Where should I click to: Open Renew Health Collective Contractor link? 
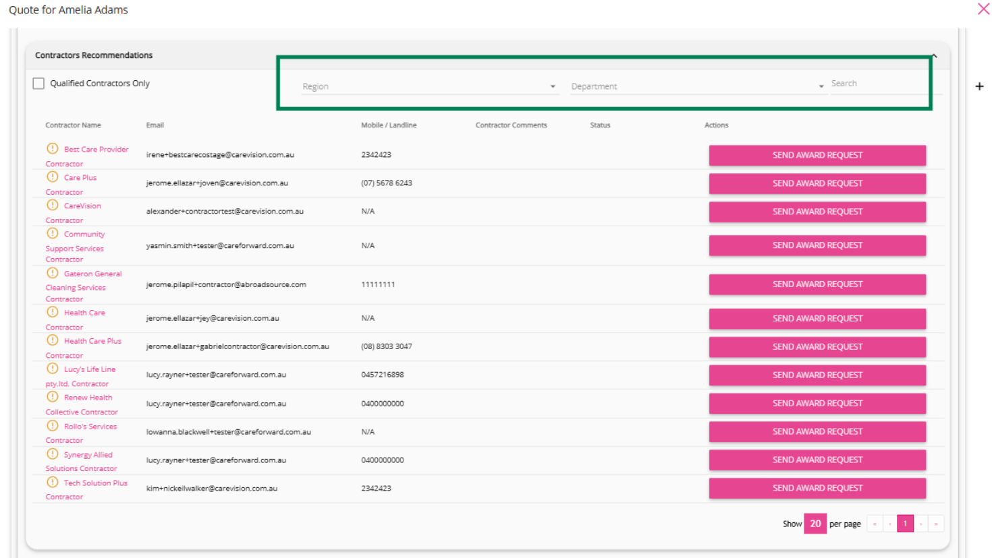point(82,404)
